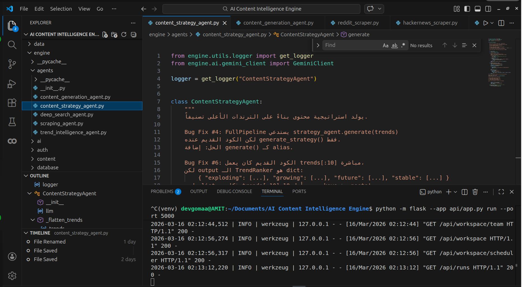Image resolution: width=522 pixels, height=287 pixels.
Task: Open the Selection menu
Action: coord(61,9)
